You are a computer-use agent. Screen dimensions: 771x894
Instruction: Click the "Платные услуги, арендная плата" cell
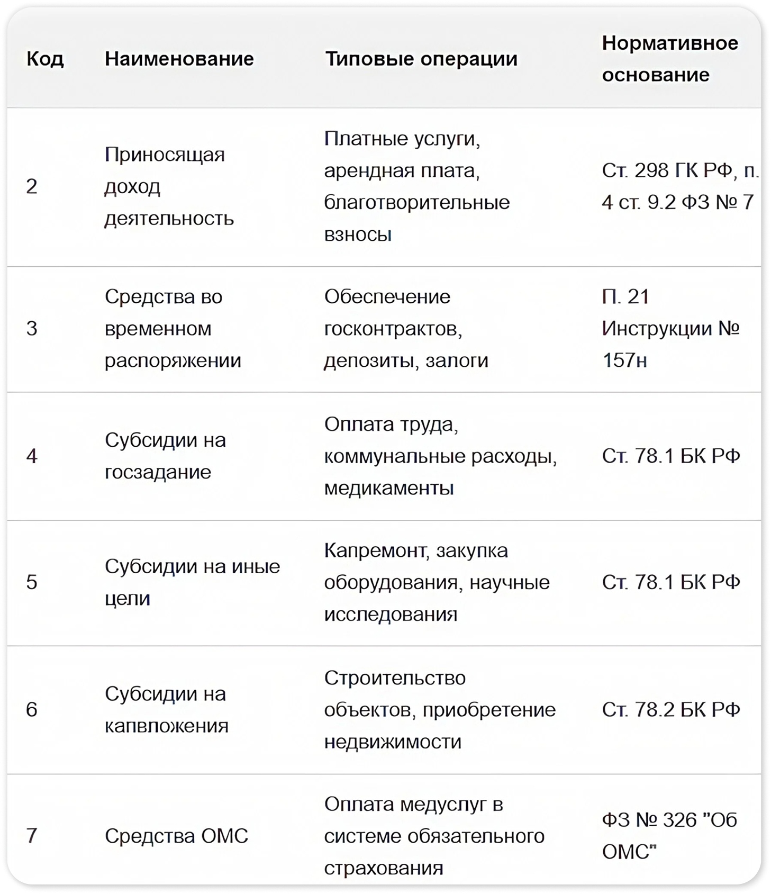pyautogui.click(x=416, y=186)
